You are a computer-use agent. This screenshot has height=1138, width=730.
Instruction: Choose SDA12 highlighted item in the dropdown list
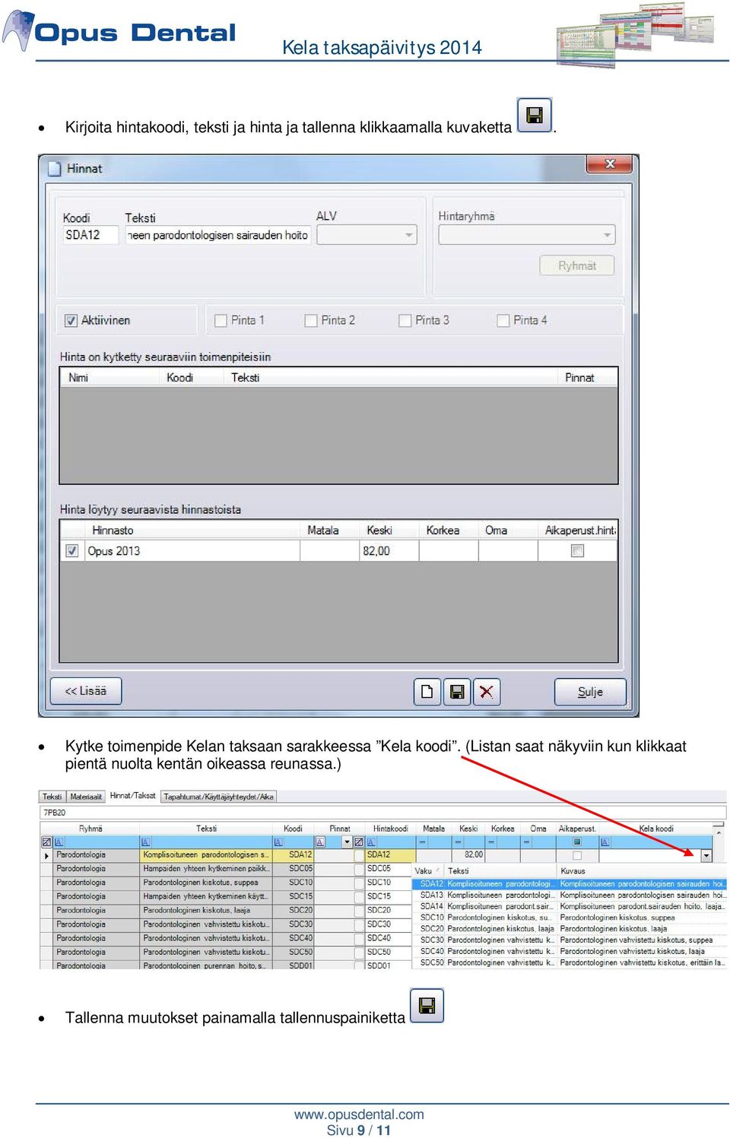click(569, 884)
